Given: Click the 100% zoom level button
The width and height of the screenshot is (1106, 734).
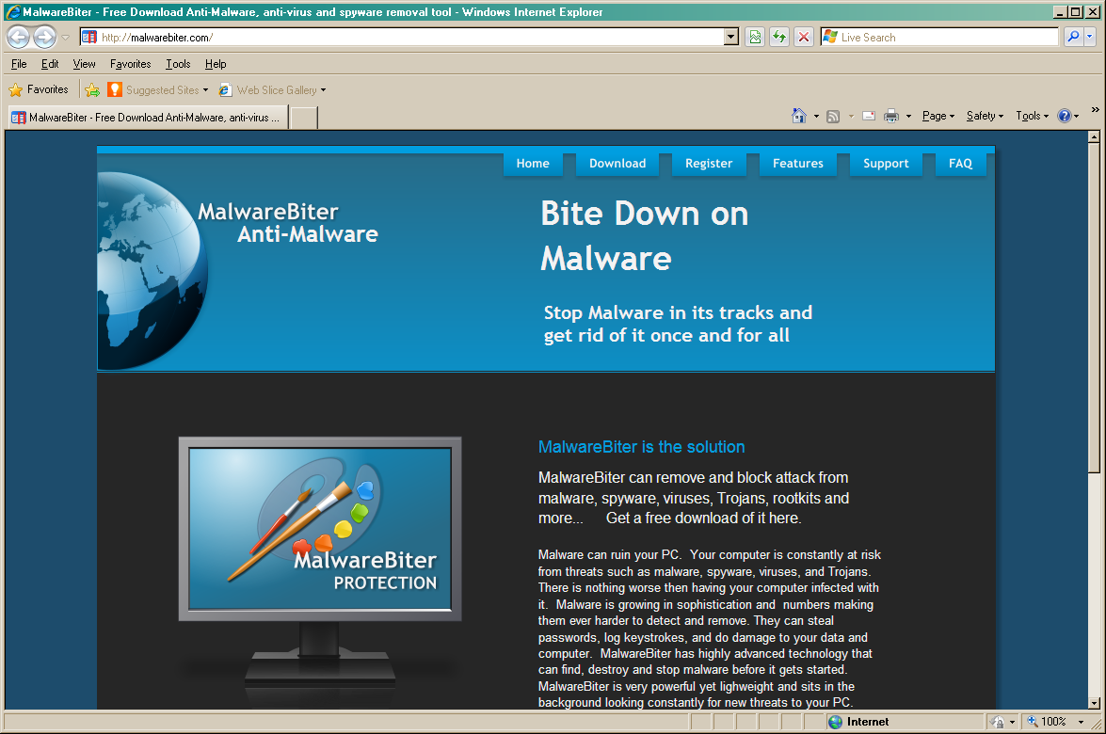Looking at the screenshot, I should [x=1048, y=722].
